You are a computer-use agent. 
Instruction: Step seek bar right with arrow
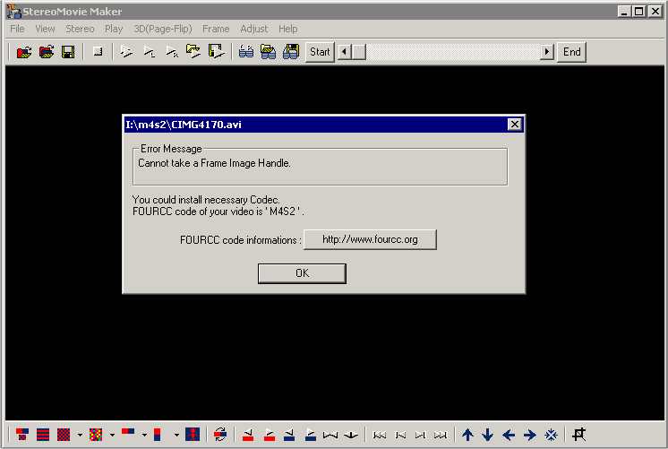[547, 52]
